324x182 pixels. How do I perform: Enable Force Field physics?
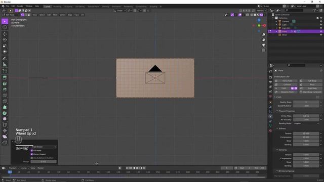[x=286, y=81]
